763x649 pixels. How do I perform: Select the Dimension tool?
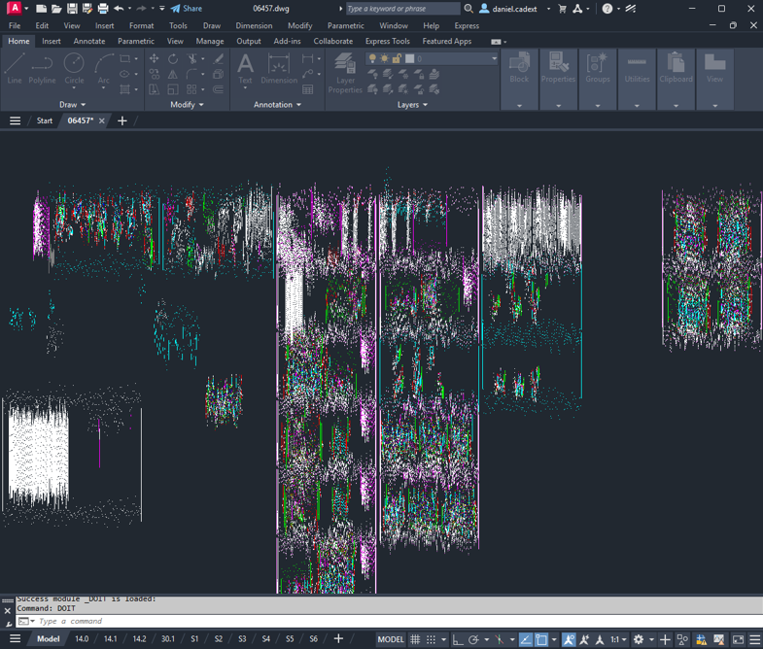(279, 69)
